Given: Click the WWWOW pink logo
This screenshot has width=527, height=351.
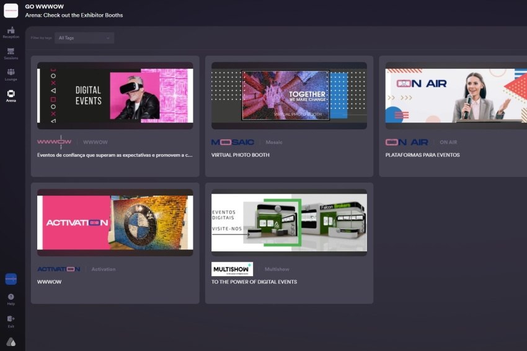Looking at the screenshot, I should (x=54, y=142).
